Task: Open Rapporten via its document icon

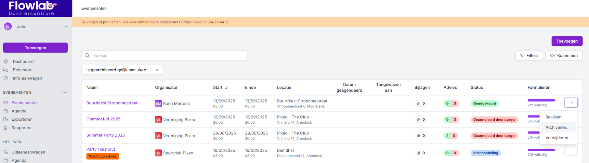Action: click(x=6, y=128)
